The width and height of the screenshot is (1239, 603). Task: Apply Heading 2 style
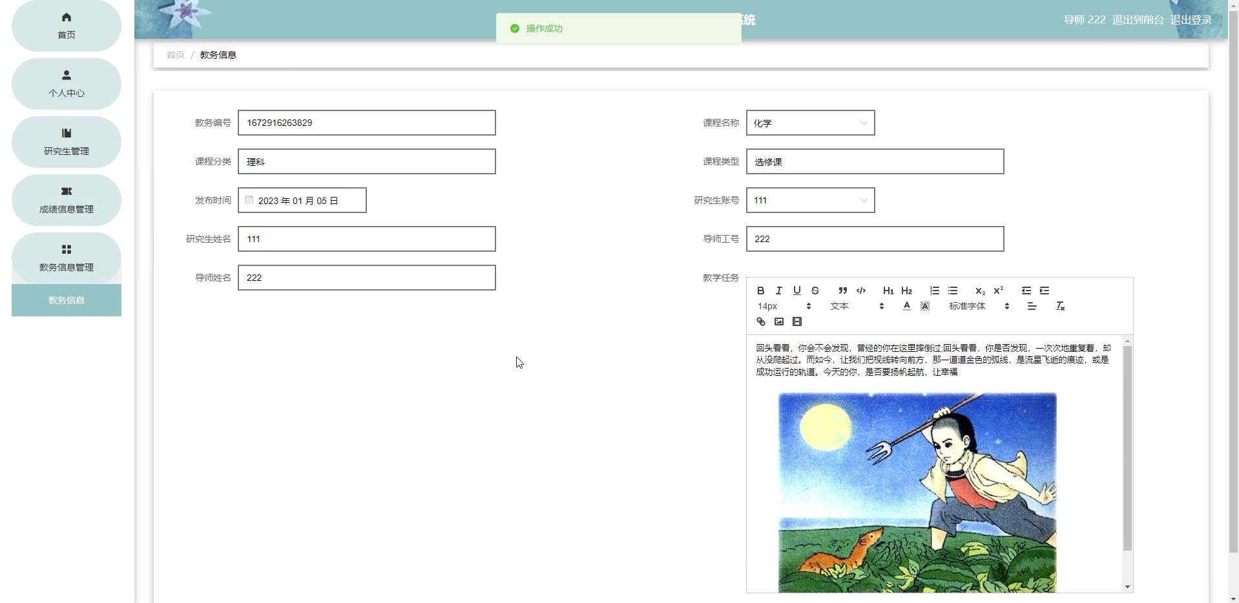(907, 291)
